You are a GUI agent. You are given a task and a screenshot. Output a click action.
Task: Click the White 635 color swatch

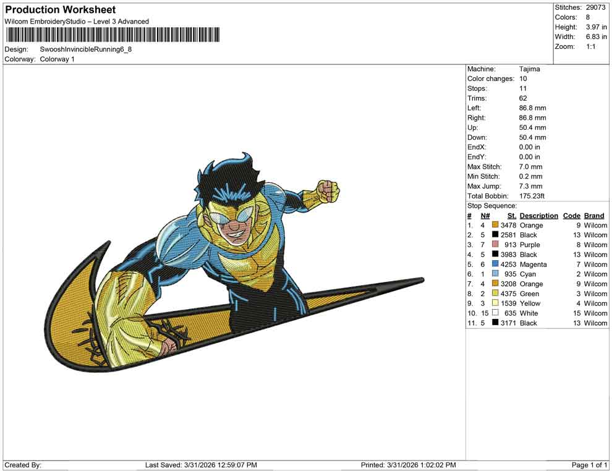(495, 313)
